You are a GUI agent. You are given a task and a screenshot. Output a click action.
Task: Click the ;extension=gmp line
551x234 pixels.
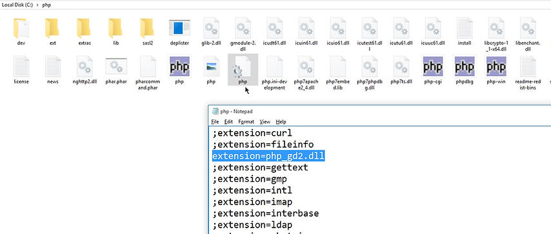coord(250,179)
